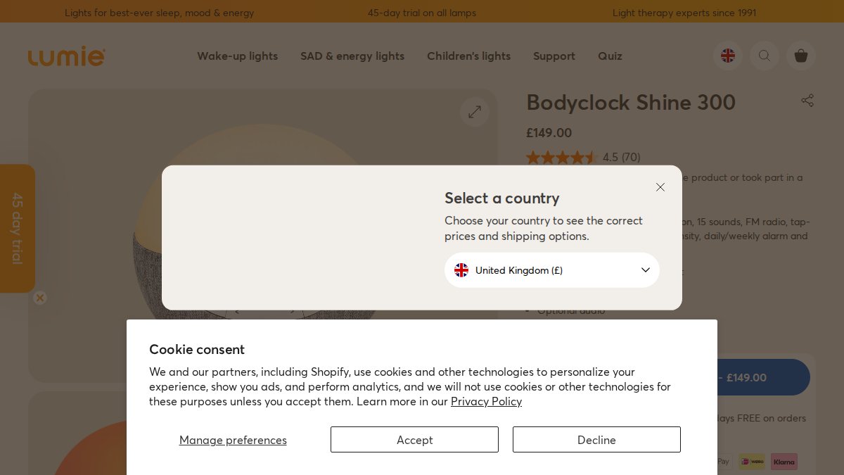Open Manage preferences for cookies
Image resolution: width=844 pixels, height=475 pixels.
(233, 440)
